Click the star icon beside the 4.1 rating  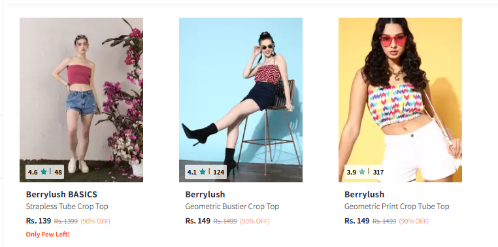tap(203, 172)
